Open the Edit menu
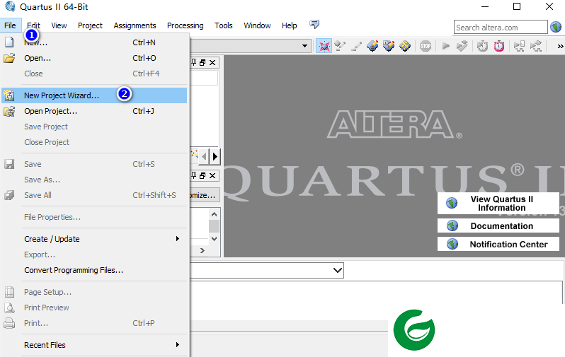Viewport: 565px width, 357px height. [33, 25]
